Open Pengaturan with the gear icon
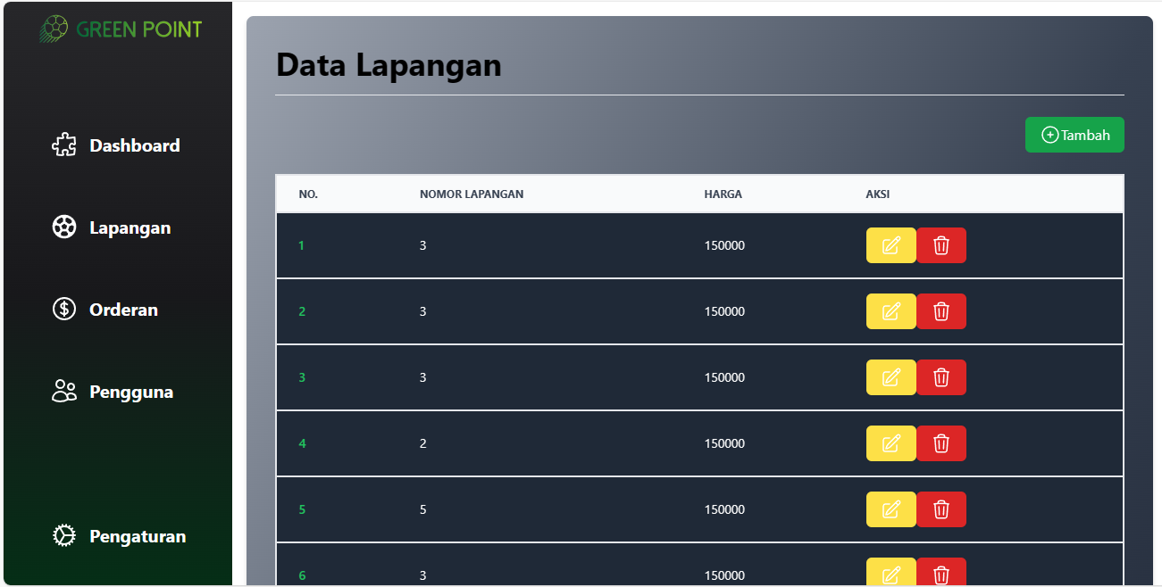Viewport: 1162px width, 587px height. pos(64,535)
